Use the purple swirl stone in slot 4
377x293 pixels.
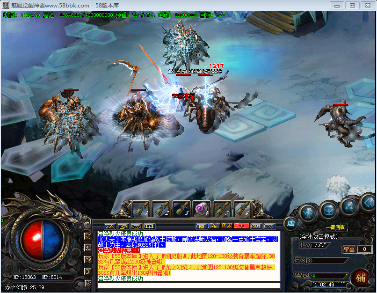[x=202, y=208]
